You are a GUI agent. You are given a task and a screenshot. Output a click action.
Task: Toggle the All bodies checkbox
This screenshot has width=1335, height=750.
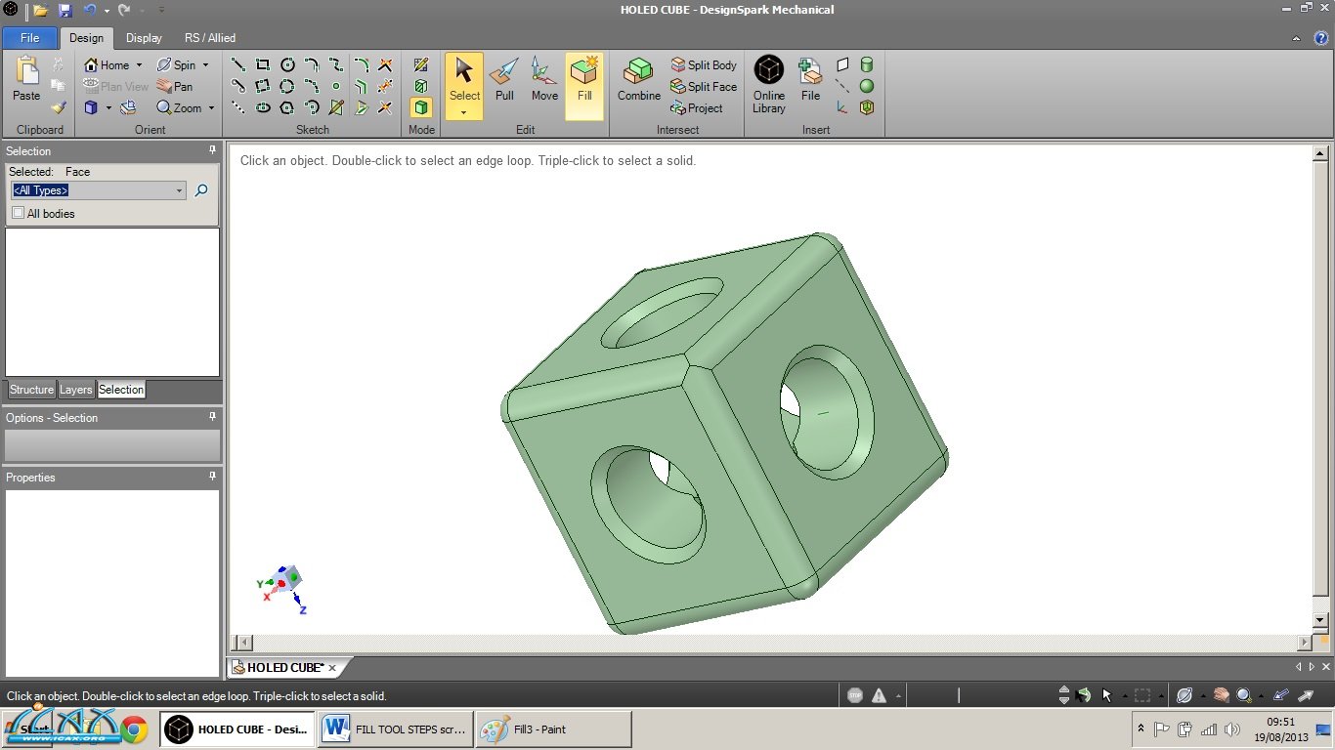pos(19,213)
